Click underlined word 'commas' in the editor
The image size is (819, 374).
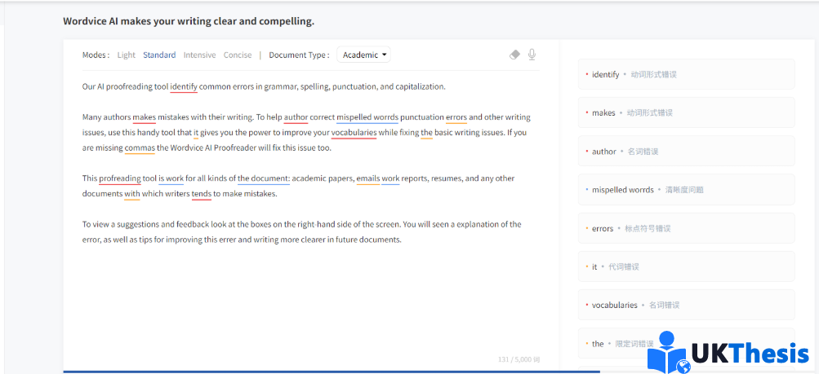[140, 148]
